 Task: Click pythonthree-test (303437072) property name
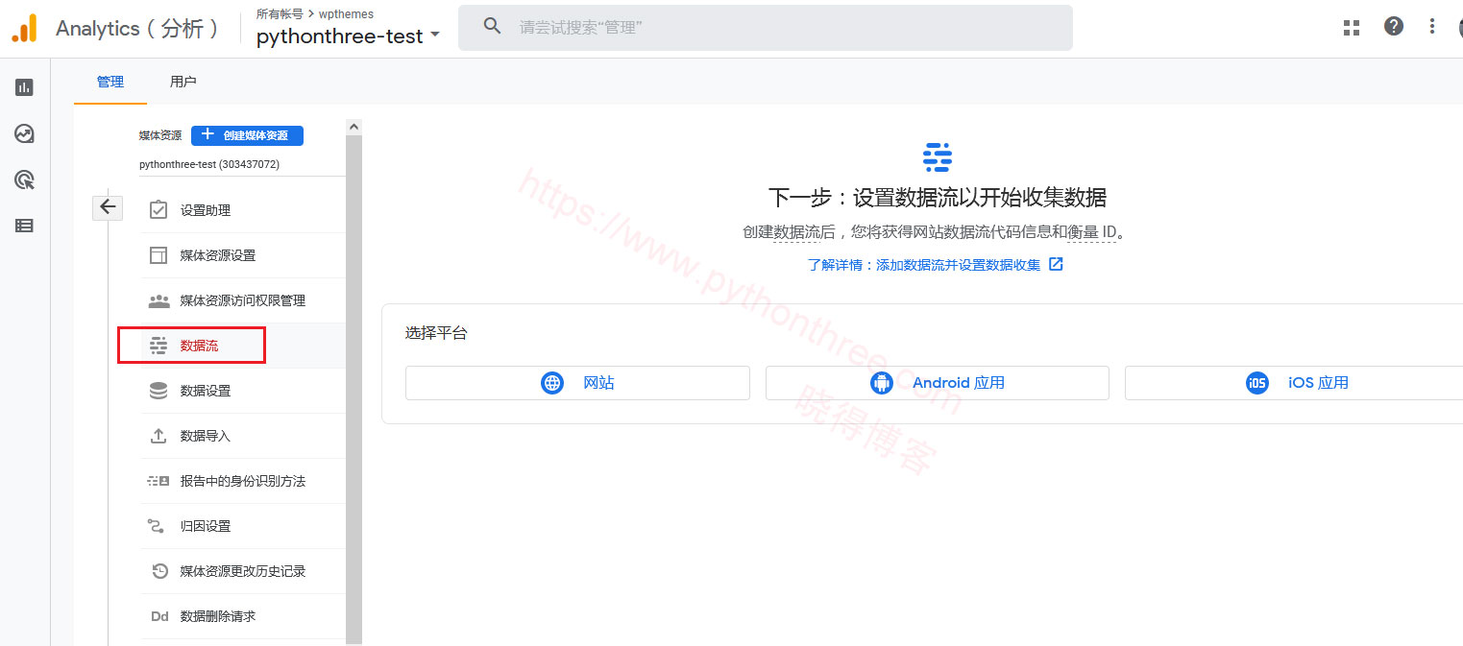point(209,164)
